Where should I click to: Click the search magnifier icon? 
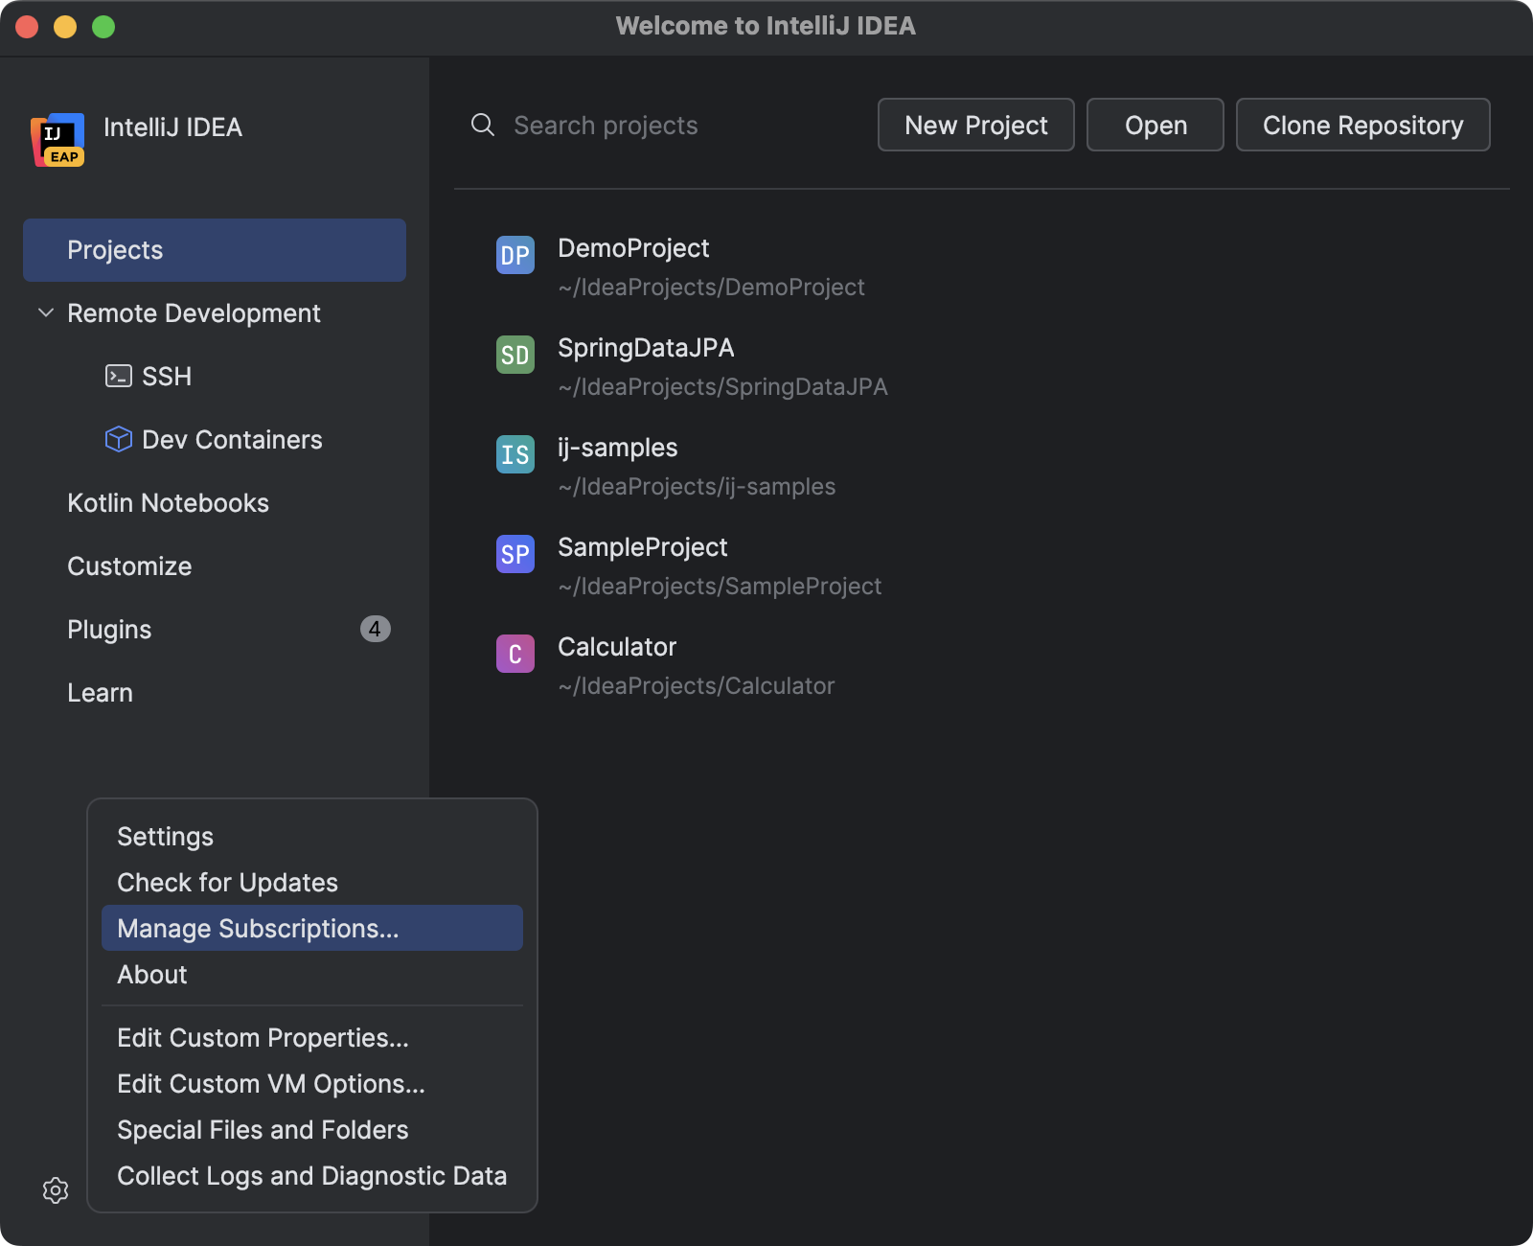coord(482,125)
